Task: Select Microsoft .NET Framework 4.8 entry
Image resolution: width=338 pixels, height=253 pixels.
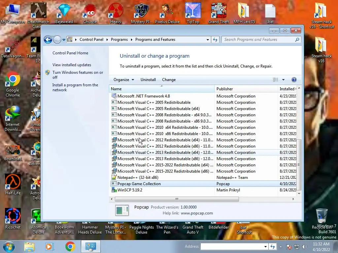Action: (x=203, y=96)
